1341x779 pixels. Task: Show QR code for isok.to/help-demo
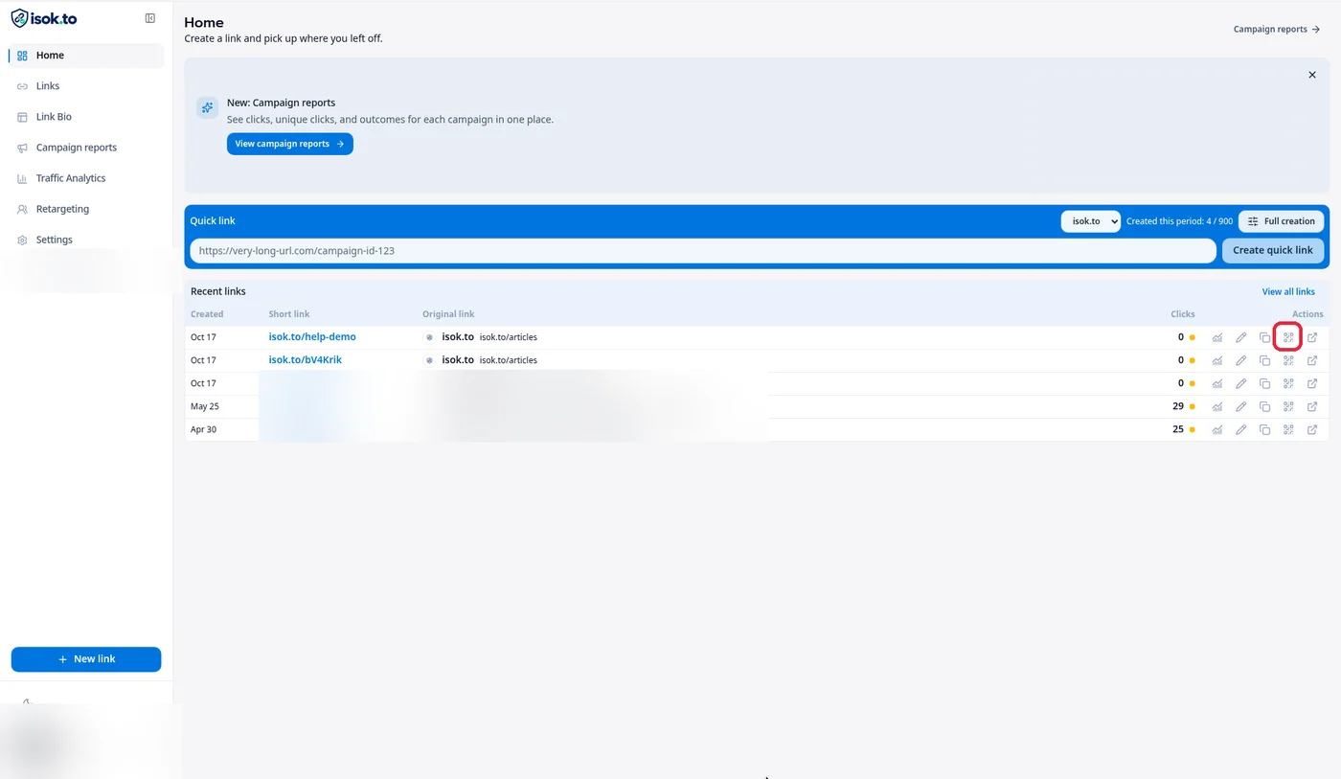click(x=1288, y=337)
